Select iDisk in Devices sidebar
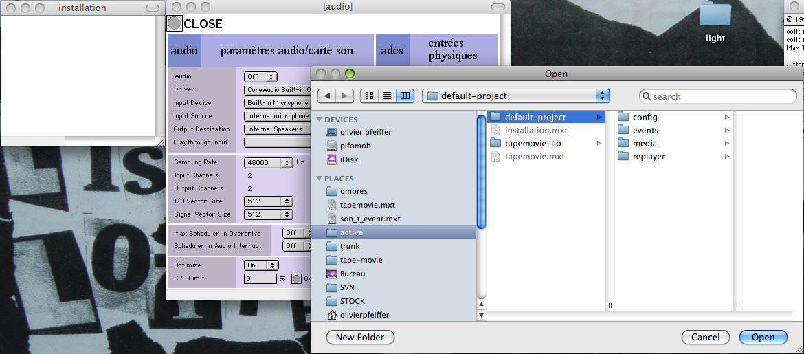Viewport: 804px width, 354px height. [x=349, y=159]
